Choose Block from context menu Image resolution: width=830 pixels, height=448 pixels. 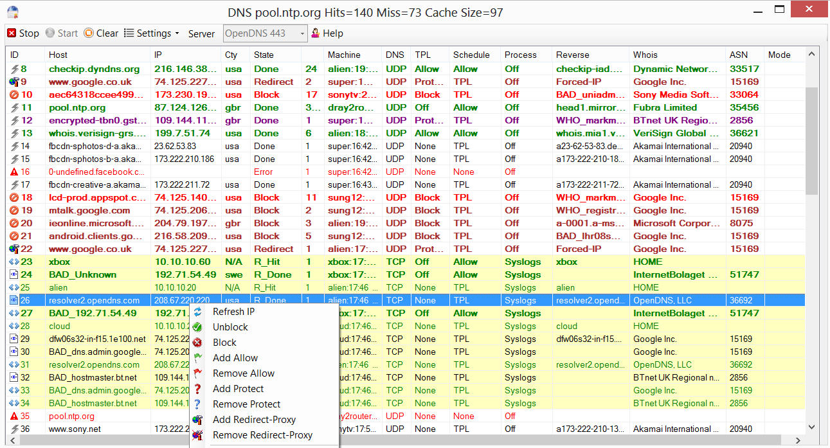[224, 343]
